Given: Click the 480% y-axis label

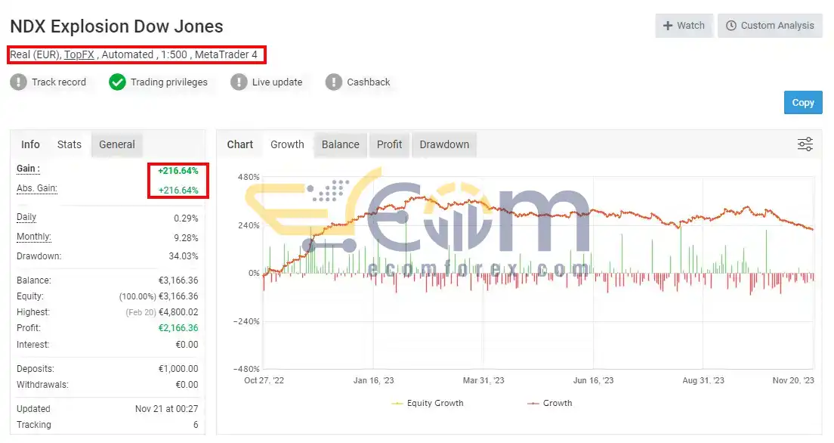Looking at the screenshot, I should coord(249,177).
